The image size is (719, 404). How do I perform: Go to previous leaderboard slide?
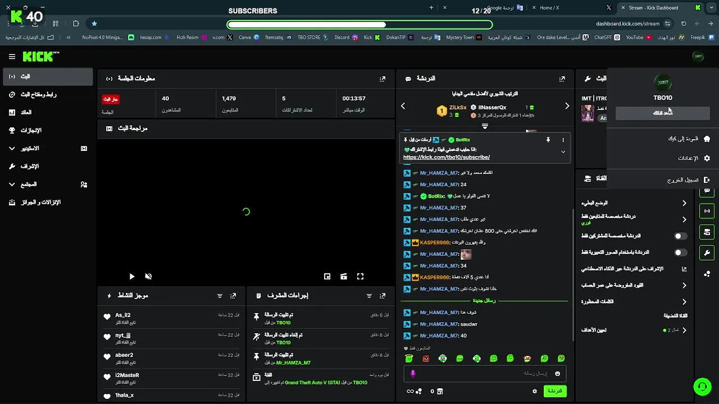tap(403, 106)
